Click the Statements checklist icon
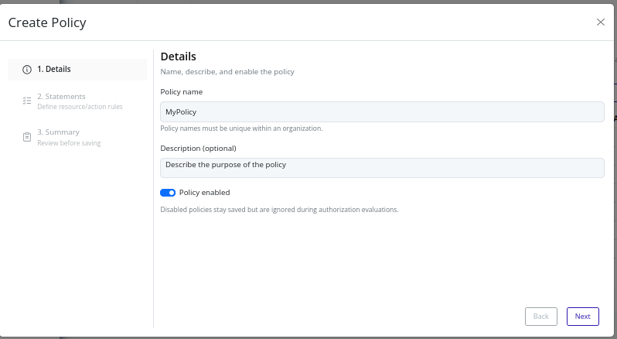This screenshot has width=617, height=339. (x=27, y=101)
